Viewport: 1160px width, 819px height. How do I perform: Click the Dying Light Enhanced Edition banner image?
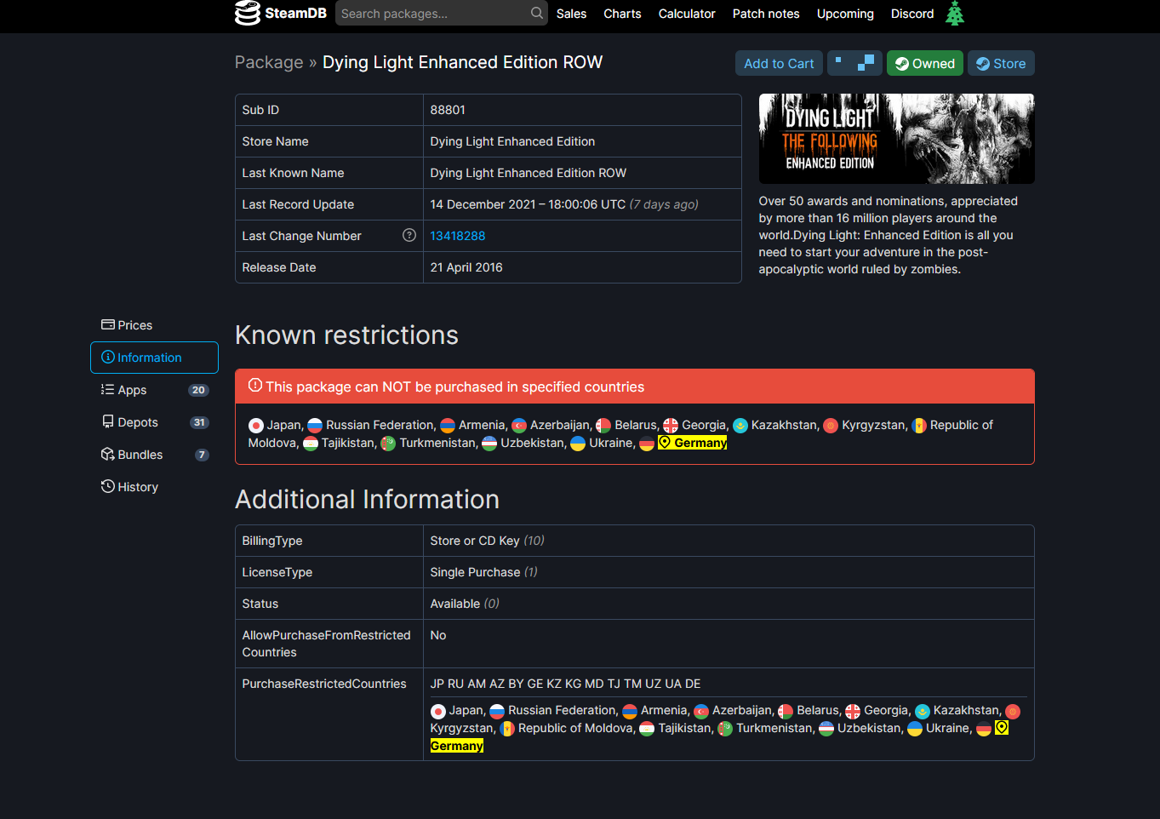pos(896,139)
